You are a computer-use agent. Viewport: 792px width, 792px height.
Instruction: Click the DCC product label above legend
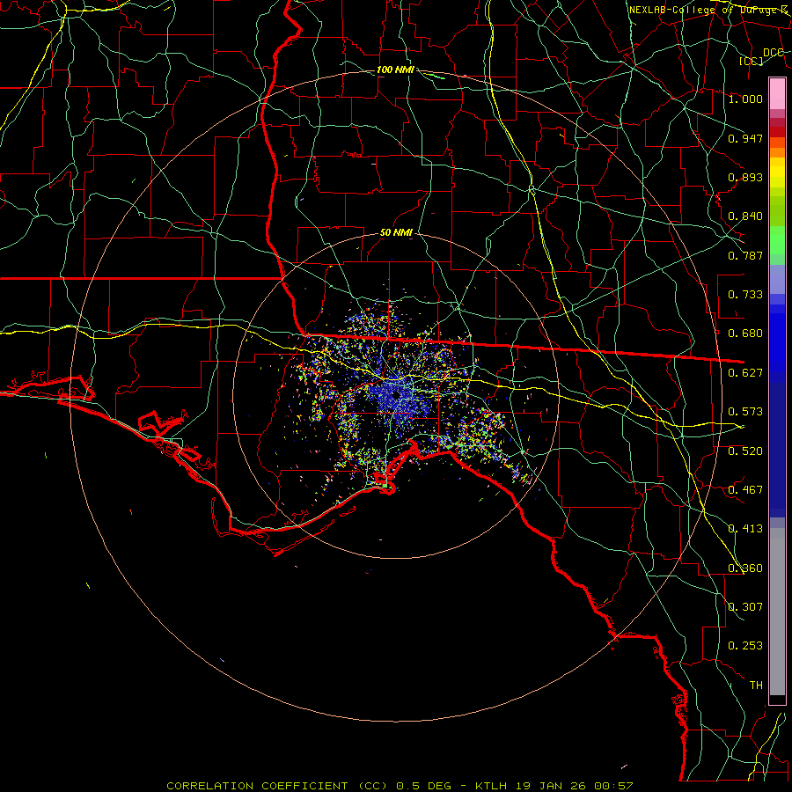point(773,53)
